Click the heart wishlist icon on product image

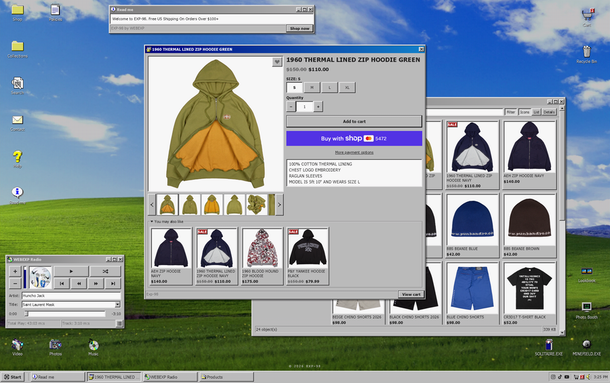click(277, 62)
